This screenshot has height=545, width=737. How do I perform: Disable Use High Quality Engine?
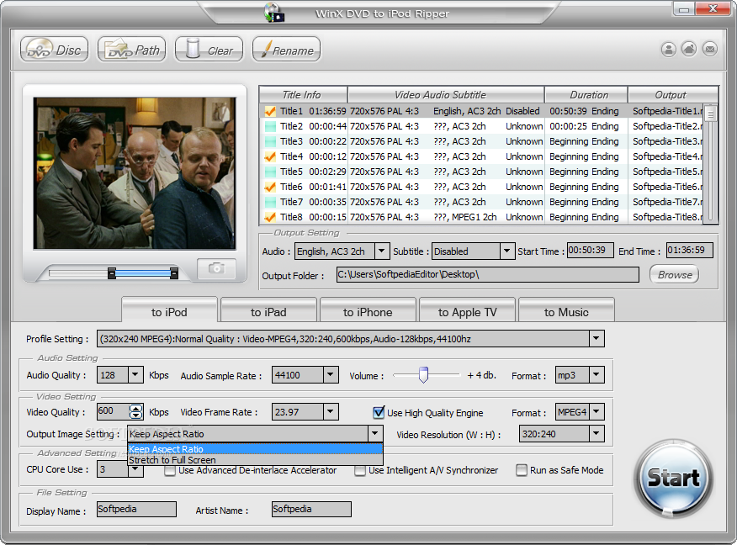pyautogui.click(x=379, y=412)
